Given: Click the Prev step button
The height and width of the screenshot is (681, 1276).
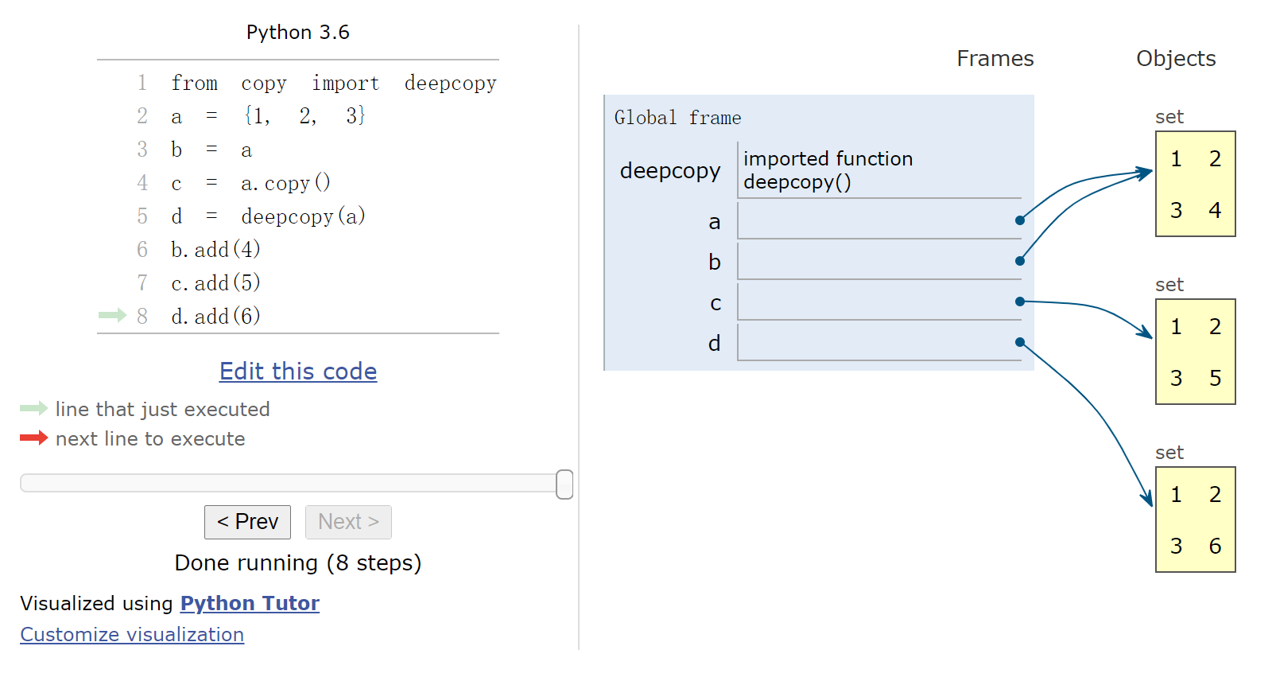Looking at the screenshot, I should point(247,522).
